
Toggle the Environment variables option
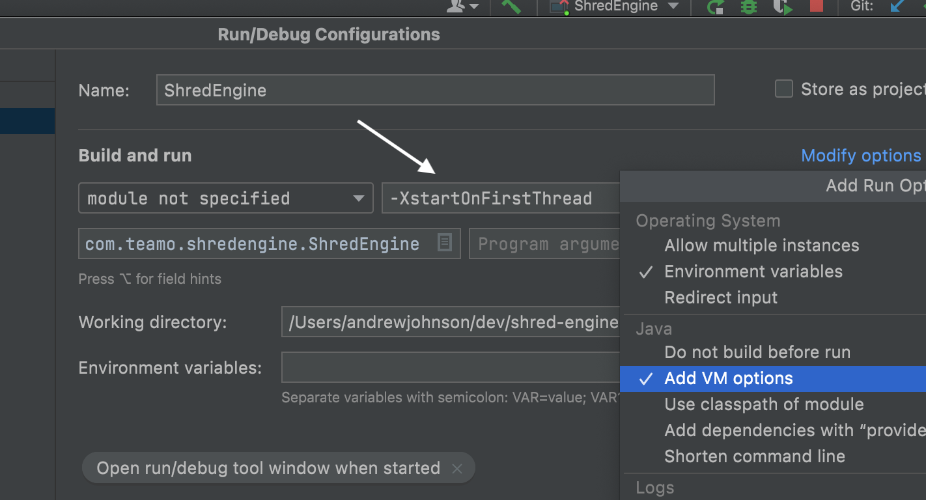[774, 271]
